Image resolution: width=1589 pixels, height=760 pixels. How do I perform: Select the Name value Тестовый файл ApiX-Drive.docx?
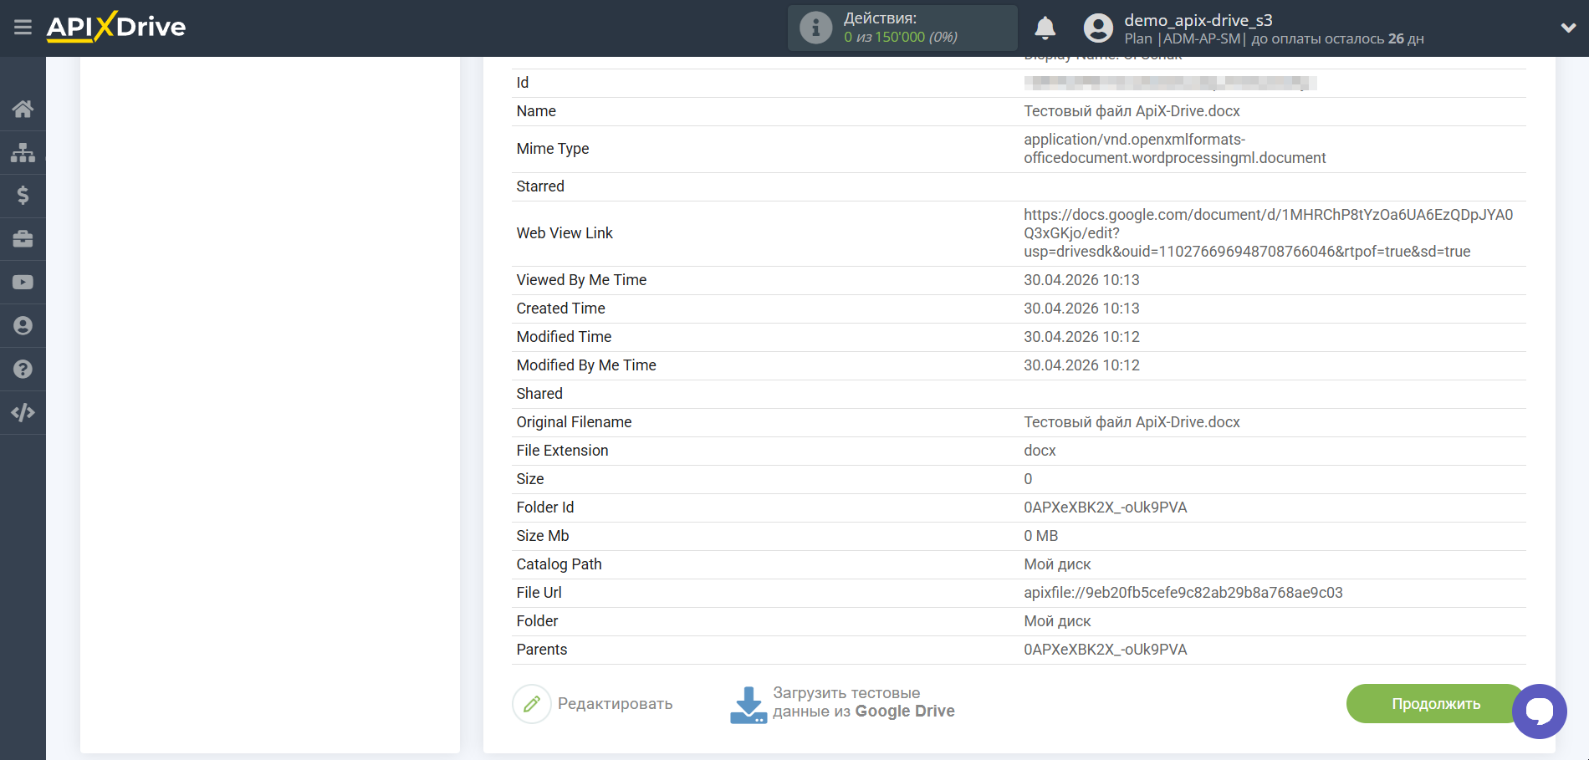coord(1132,111)
